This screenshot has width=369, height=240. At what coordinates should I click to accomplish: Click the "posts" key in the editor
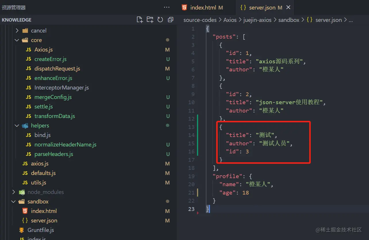(x=224, y=37)
